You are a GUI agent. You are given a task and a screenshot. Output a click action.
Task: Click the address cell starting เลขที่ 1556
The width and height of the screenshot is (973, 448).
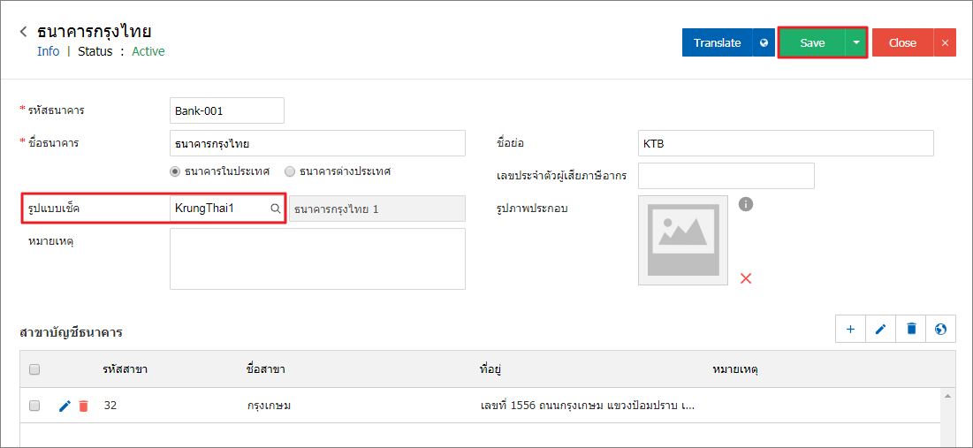pos(588,406)
